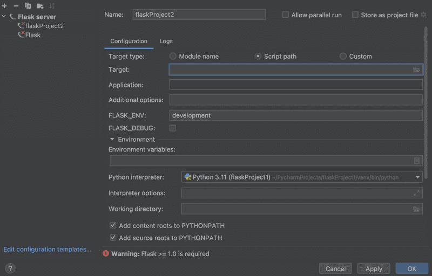Select flaskProject2 configuration in tree
Screen dimensions: 432x276
(41, 26)
